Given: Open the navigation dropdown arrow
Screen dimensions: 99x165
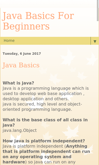Looking at the screenshot, I should point(95,41).
